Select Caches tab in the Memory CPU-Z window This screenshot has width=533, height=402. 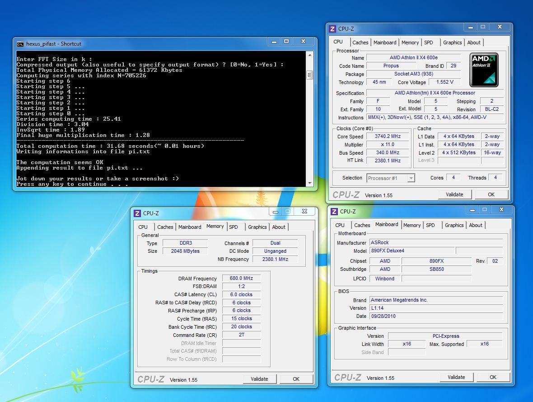point(165,227)
